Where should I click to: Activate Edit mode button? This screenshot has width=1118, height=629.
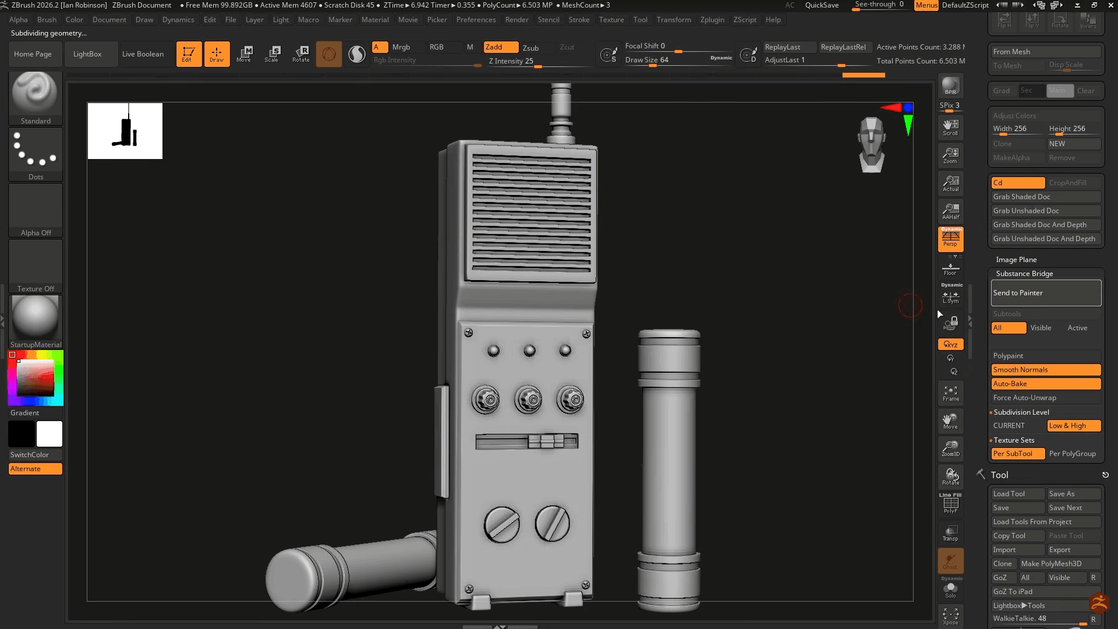189,54
